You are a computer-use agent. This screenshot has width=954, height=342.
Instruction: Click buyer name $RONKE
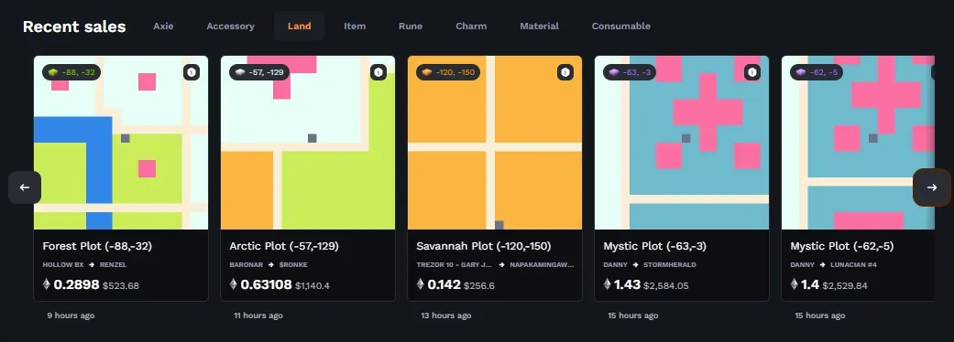(x=293, y=265)
